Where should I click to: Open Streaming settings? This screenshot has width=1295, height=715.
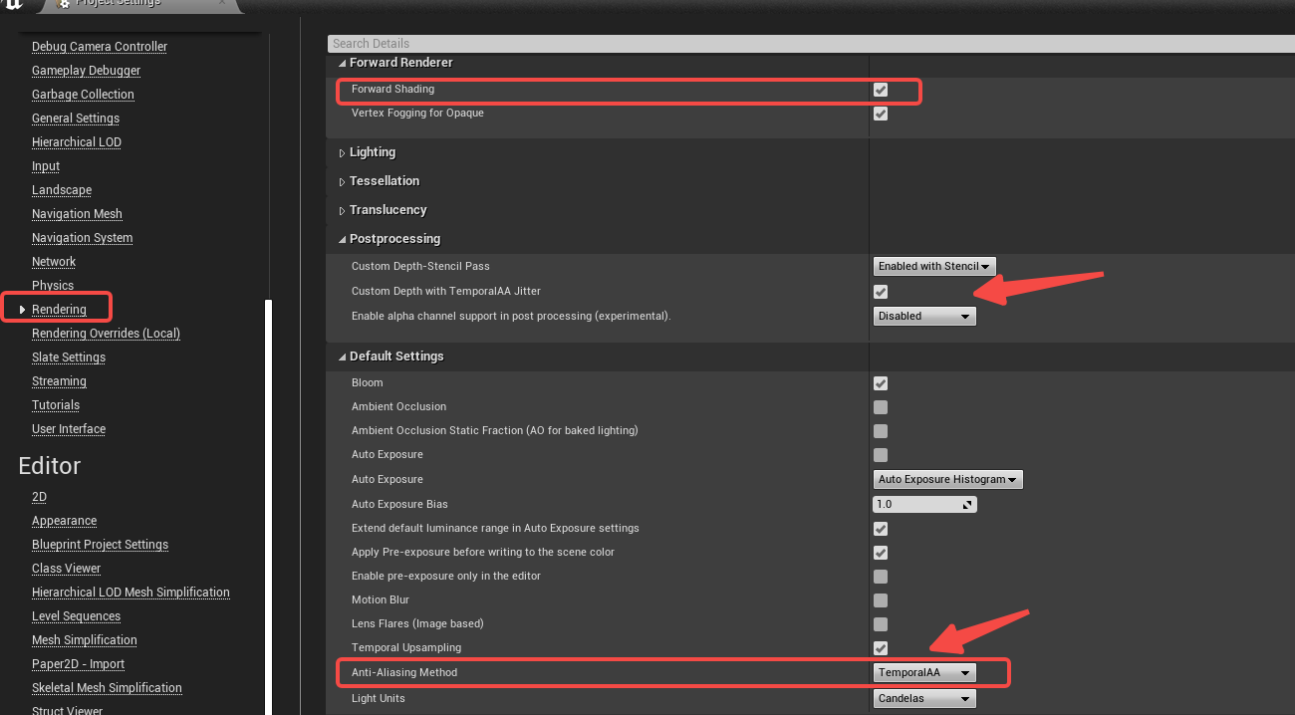59,381
